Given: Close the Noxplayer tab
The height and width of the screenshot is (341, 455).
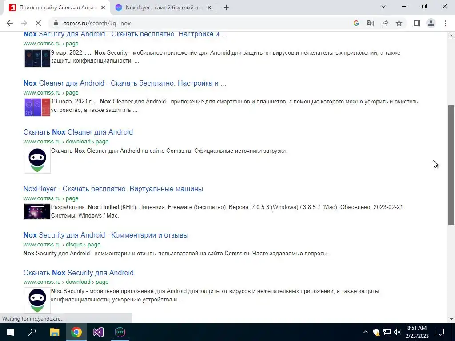Looking at the screenshot, I should pyautogui.click(x=209, y=8).
